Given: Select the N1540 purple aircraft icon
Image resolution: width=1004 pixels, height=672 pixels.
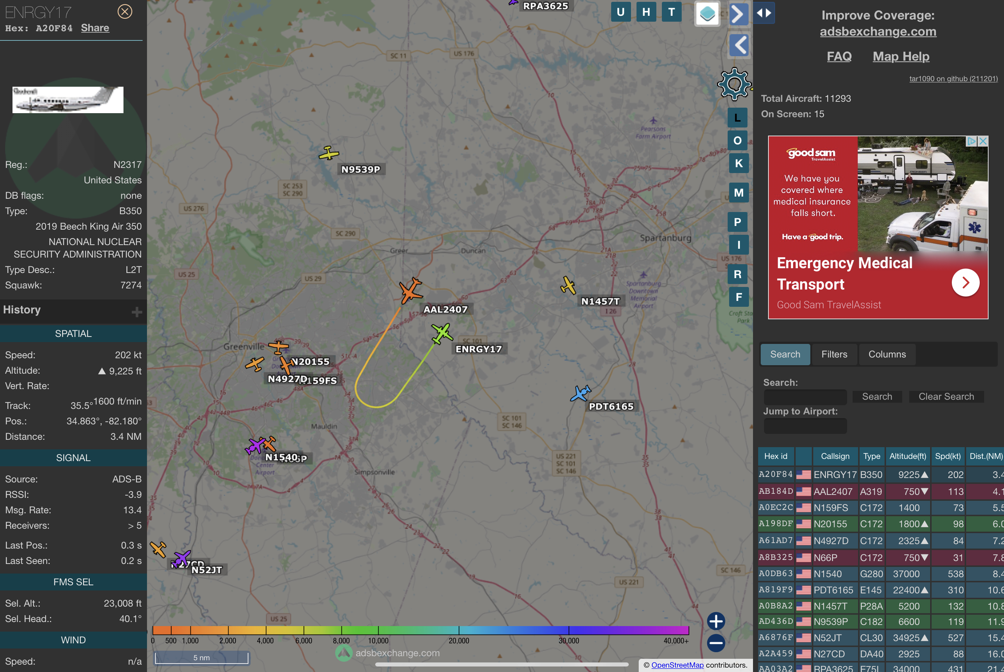Looking at the screenshot, I should [255, 446].
